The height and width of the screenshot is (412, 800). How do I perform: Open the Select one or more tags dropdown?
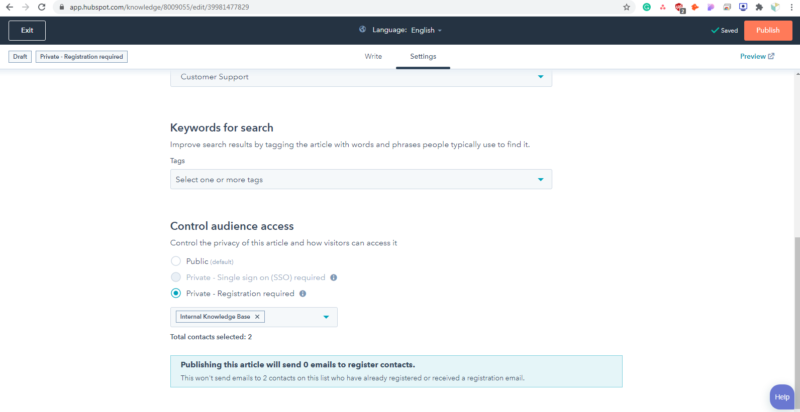pyautogui.click(x=361, y=179)
